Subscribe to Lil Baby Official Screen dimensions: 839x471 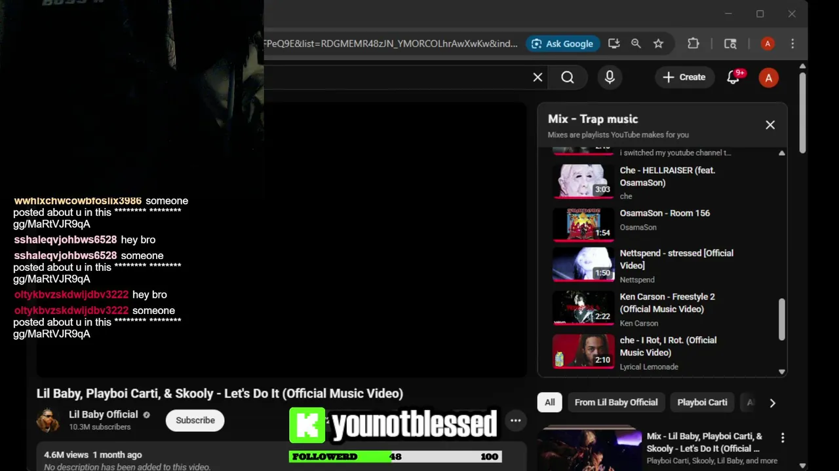pos(195,421)
